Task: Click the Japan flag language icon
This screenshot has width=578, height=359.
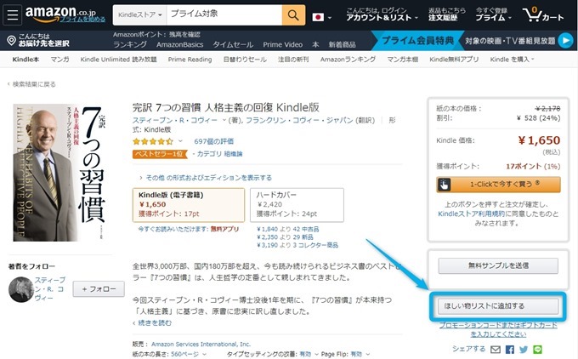Action: 318,17
